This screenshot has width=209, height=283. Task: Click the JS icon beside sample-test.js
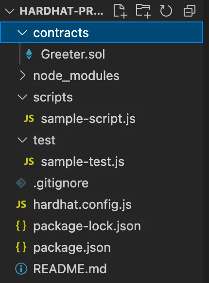click(x=29, y=162)
